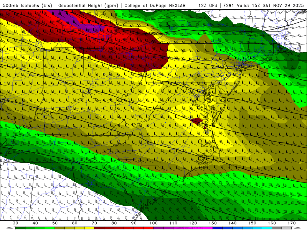Screen dimensions: 307x230
Task: Click the legend value 100
Action: (154, 223)
